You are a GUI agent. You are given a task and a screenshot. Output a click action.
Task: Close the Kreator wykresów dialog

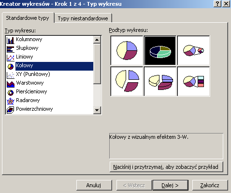point(226,3)
